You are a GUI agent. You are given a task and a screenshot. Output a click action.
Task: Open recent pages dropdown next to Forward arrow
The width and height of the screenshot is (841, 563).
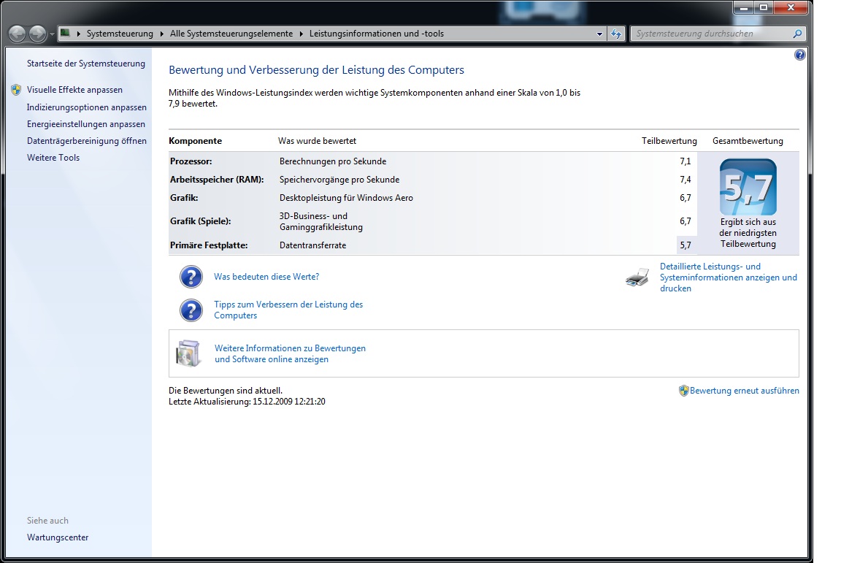click(52, 34)
